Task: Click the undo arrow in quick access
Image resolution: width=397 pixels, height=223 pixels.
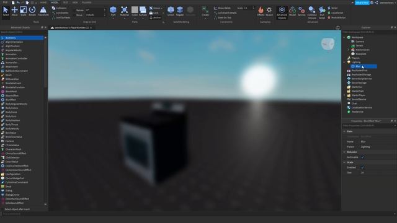Action: coord(18,2)
